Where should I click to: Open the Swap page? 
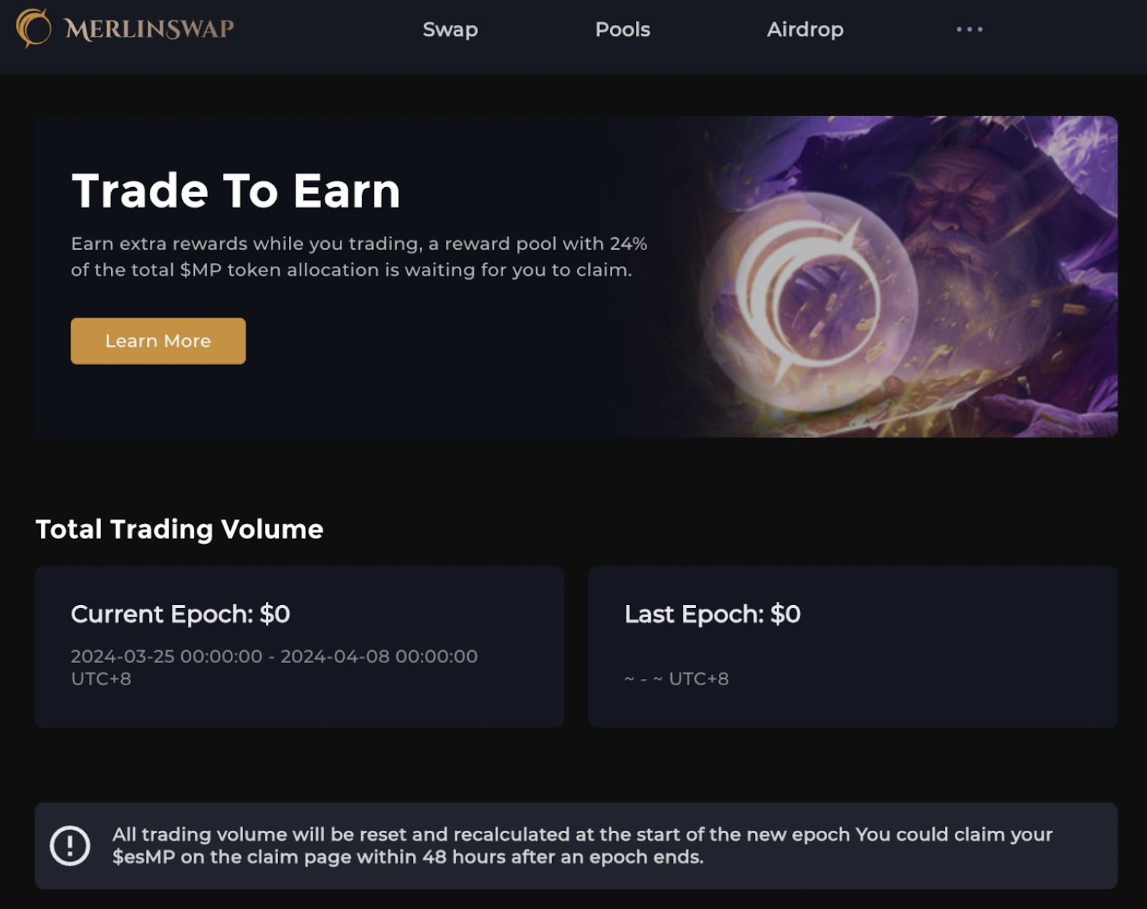(x=450, y=29)
